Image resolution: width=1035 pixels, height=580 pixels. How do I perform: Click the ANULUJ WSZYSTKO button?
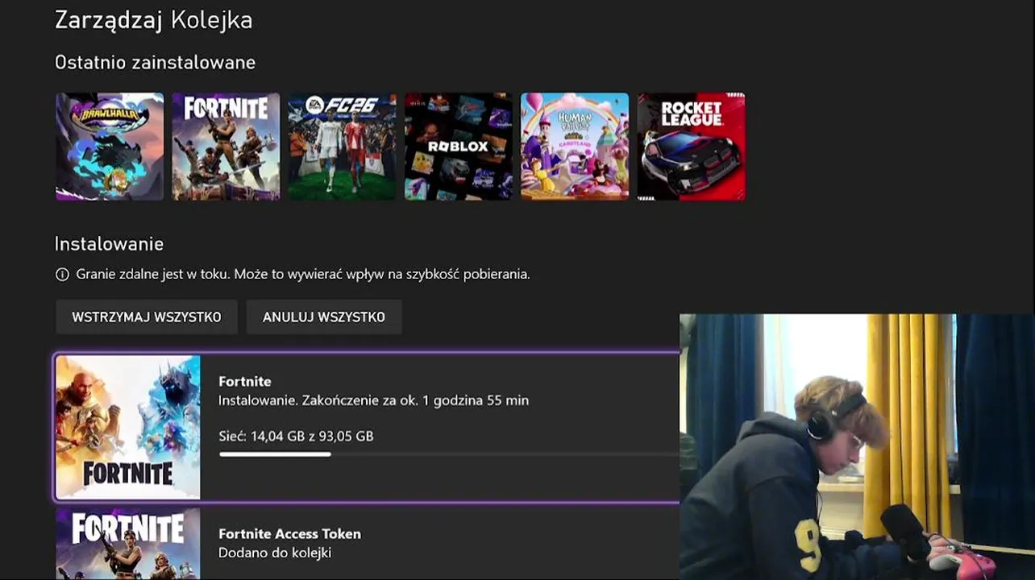(x=324, y=317)
